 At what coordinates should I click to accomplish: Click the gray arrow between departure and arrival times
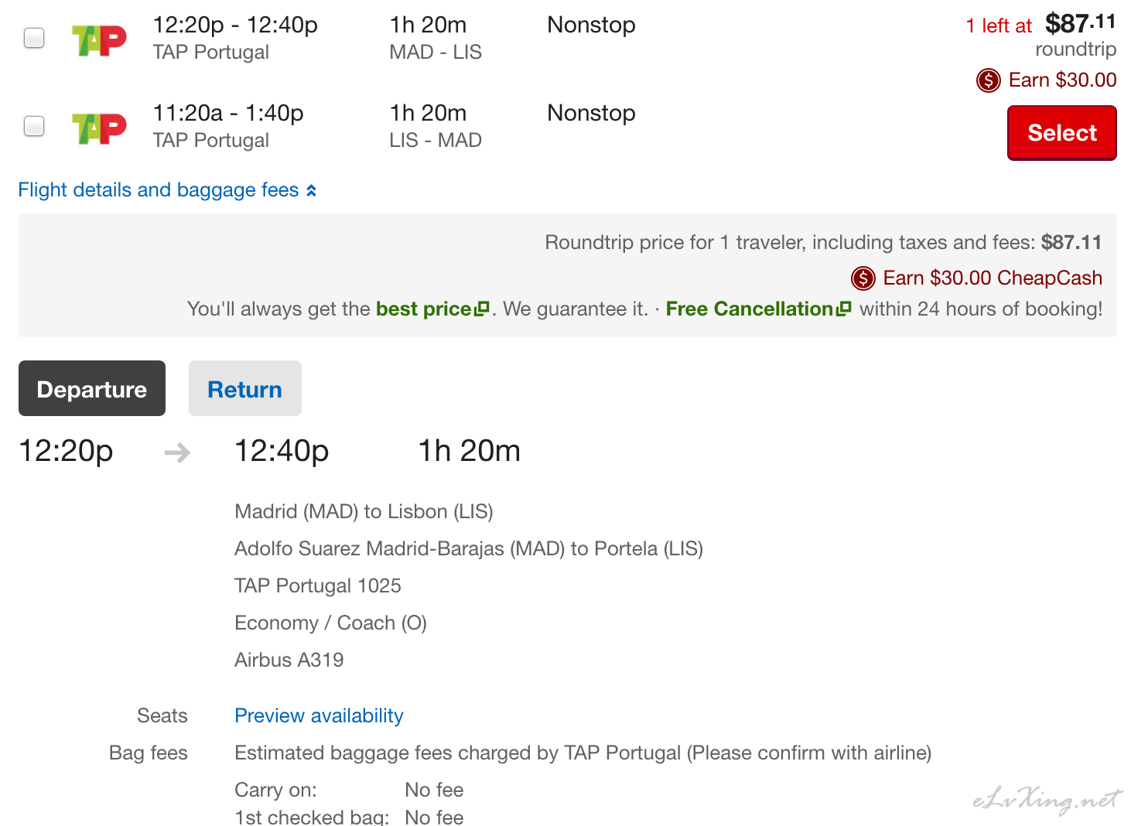tap(177, 452)
